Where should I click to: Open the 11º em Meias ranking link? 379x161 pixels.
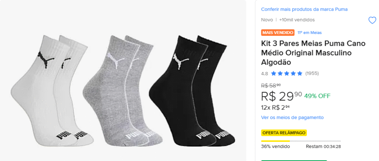tap(309, 32)
